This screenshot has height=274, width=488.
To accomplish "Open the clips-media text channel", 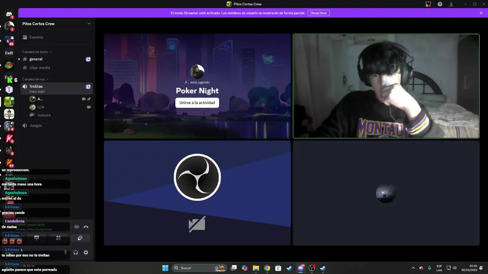I will pyautogui.click(x=56, y=68).
